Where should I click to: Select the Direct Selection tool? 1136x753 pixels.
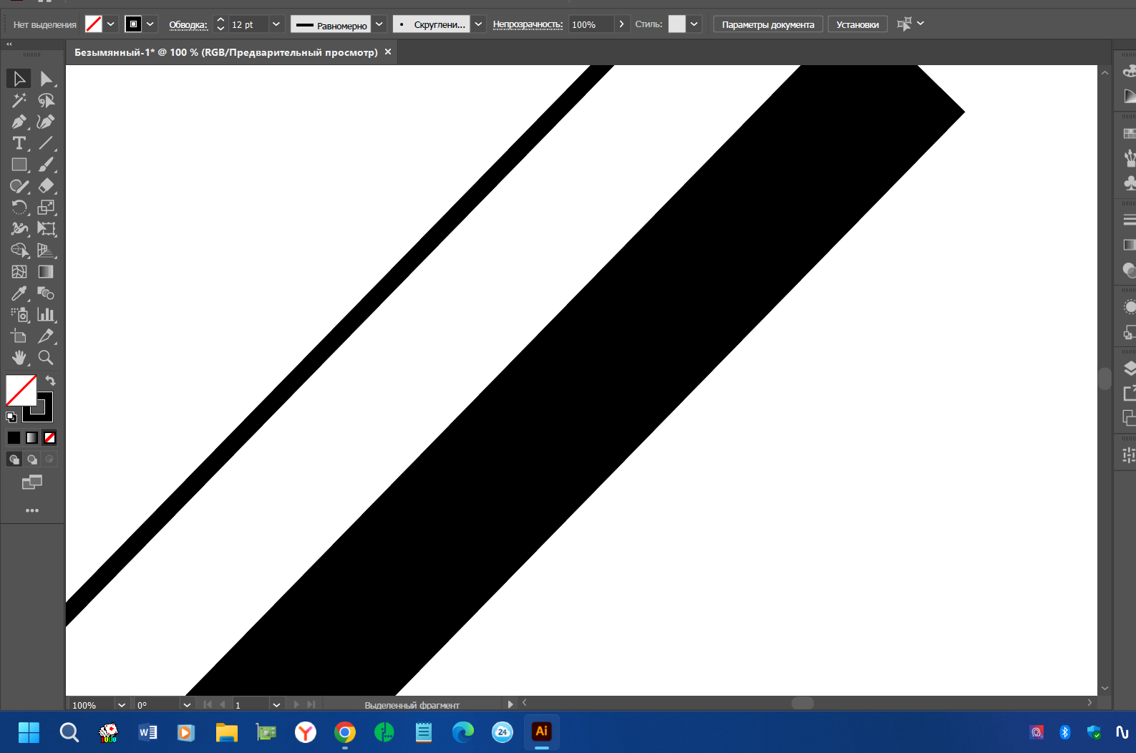tap(46, 79)
